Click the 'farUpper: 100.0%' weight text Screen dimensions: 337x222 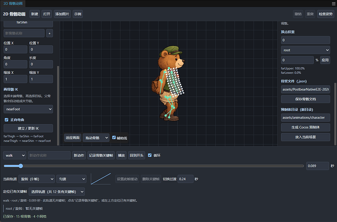[x=293, y=68]
